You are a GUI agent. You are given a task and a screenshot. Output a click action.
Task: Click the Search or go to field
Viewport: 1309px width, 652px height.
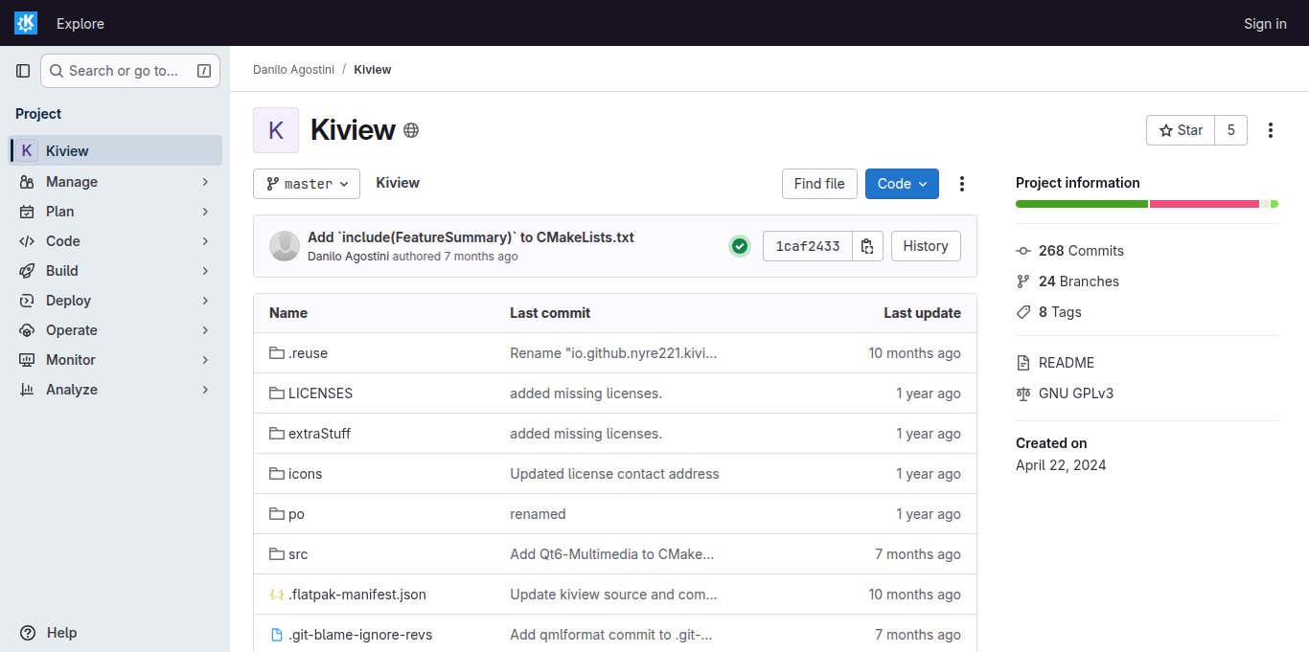[x=130, y=71]
